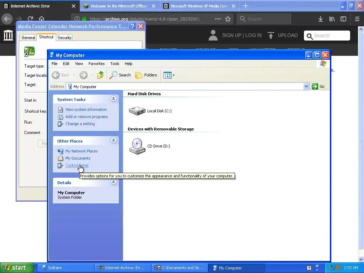
Task: Click the user avatar icon on Archive
Action: [213, 35]
